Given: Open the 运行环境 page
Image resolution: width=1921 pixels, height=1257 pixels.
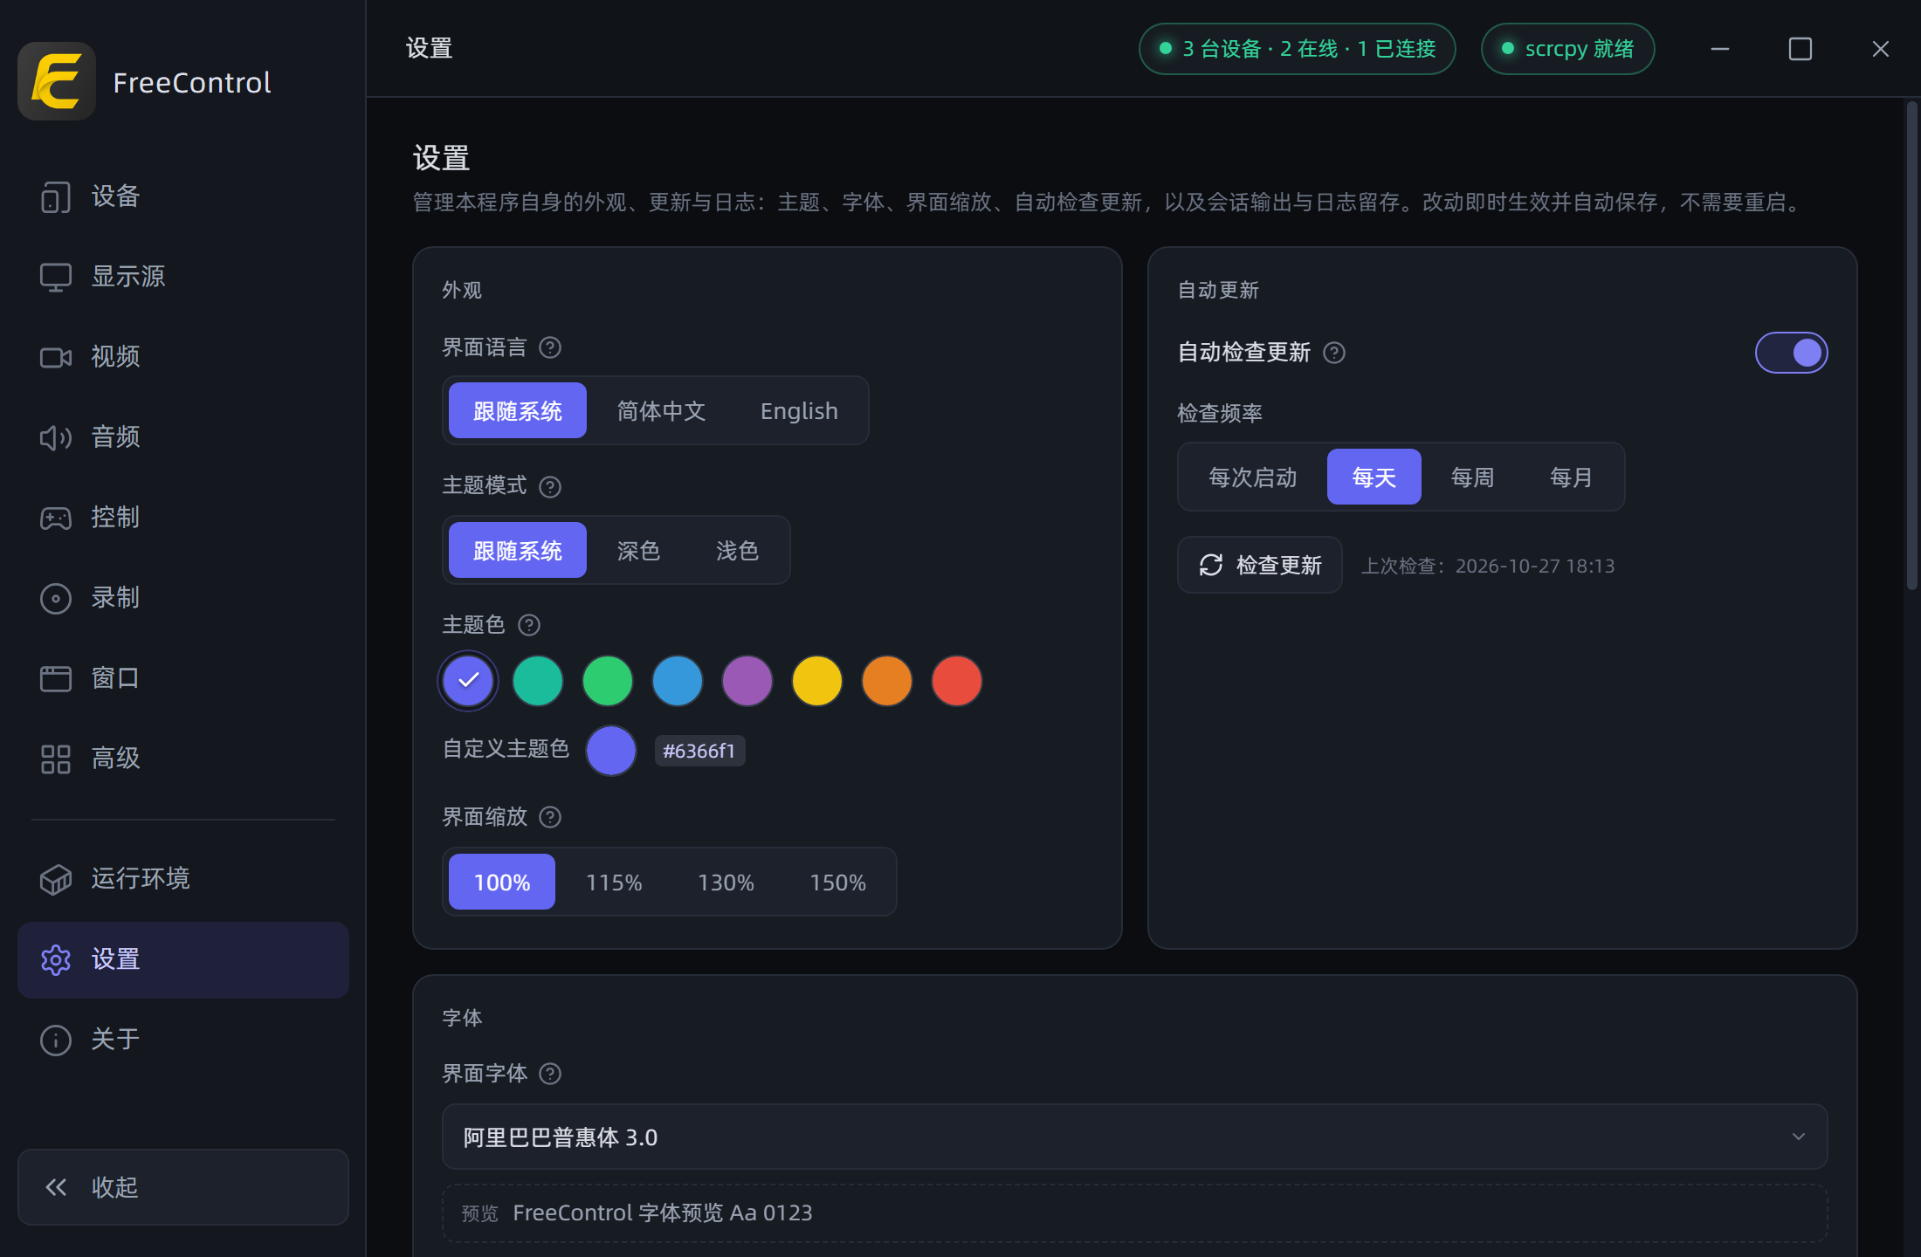Looking at the screenshot, I should (x=183, y=879).
